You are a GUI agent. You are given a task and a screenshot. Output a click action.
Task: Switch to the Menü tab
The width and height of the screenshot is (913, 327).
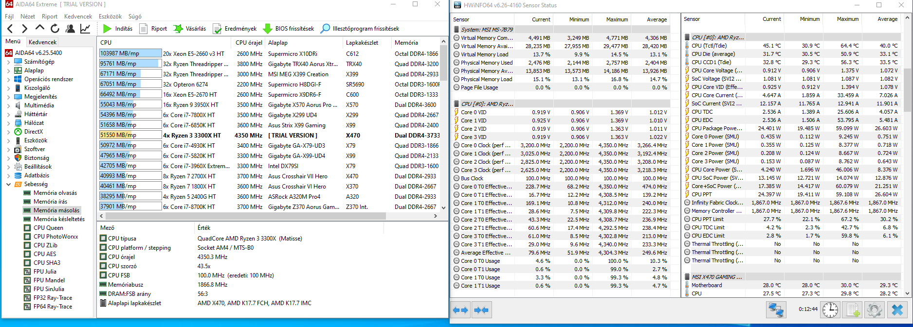[x=13, y=42]
